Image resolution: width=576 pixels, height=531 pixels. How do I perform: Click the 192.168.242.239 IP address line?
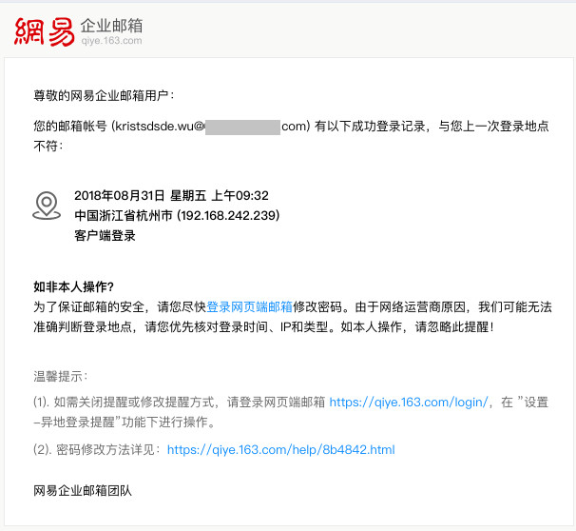pyautogui.click(x=228, y=215)
